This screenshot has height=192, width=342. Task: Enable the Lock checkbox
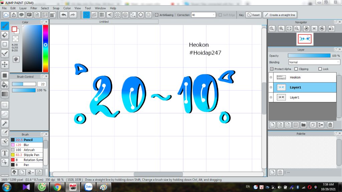click(320, 69)
